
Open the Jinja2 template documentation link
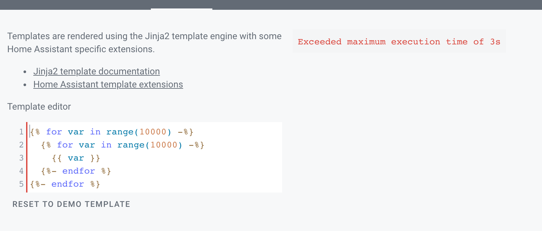coord(96,71)
